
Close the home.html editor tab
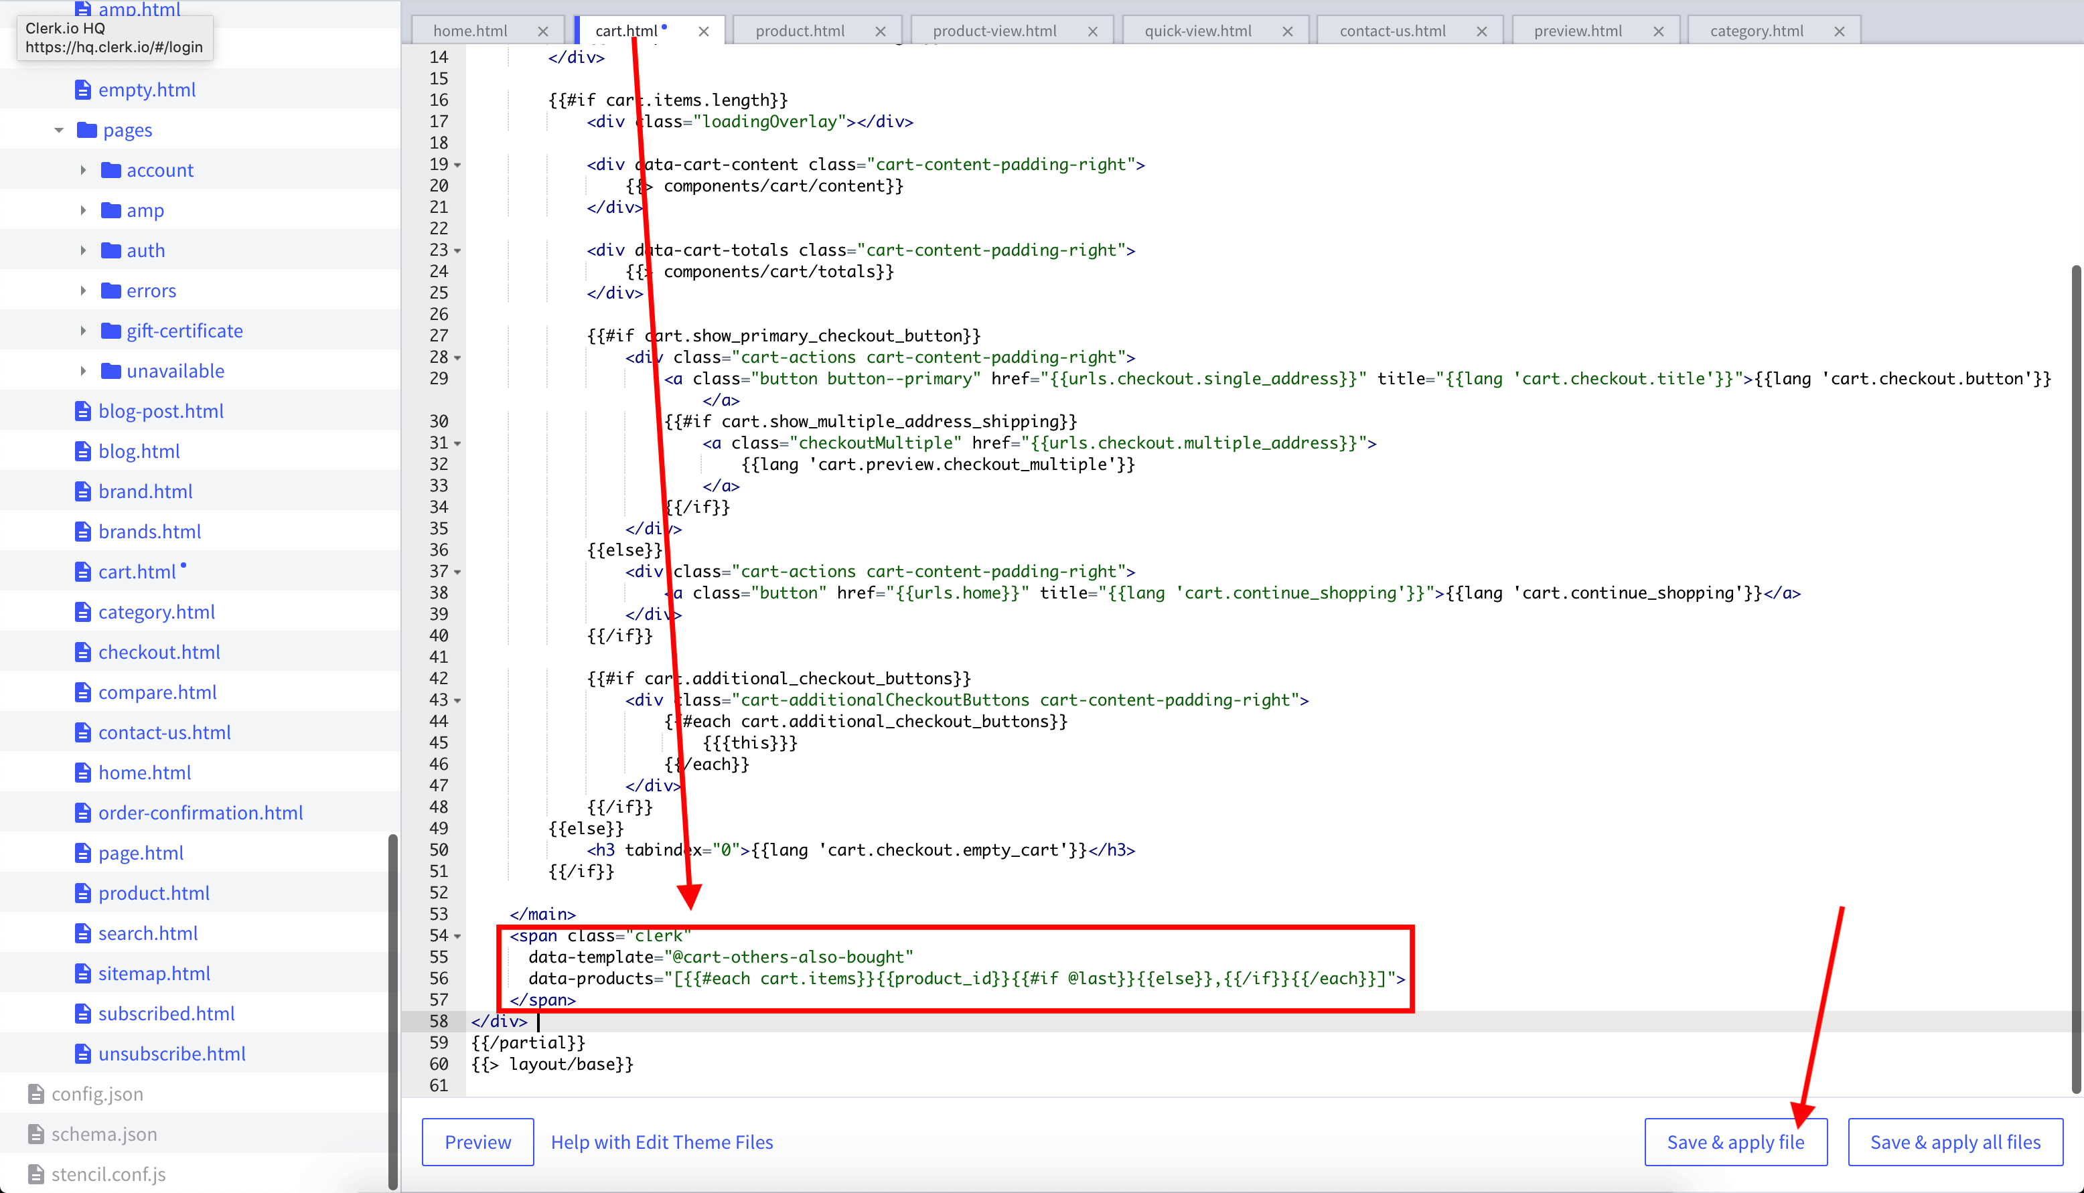point(542,31)
